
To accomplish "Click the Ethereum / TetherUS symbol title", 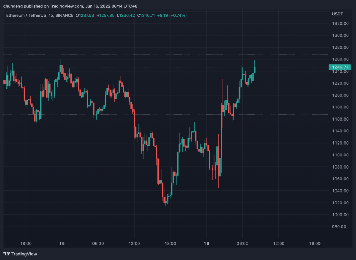I will 25,15.
